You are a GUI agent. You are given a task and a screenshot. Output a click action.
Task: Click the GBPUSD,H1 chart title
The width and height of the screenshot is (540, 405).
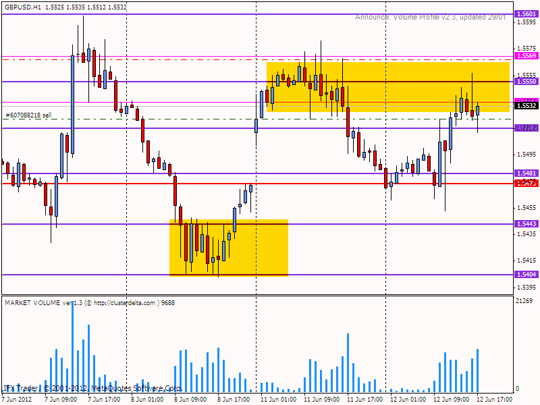point(22,7)
